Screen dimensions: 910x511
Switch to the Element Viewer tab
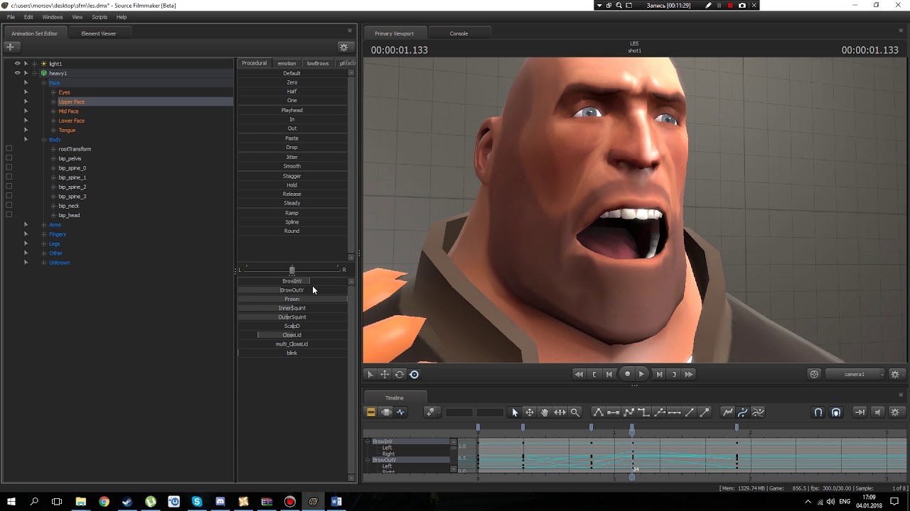(99, 33)
